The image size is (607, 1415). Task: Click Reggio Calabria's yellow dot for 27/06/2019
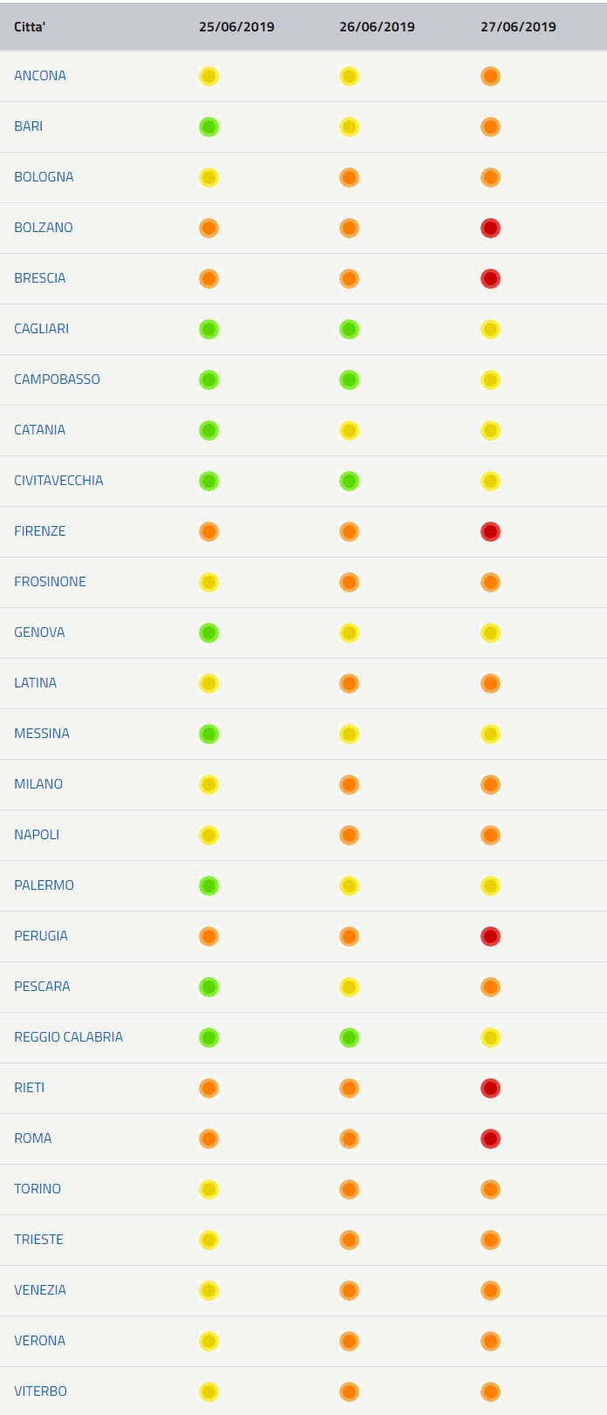tap(490, 1037)
